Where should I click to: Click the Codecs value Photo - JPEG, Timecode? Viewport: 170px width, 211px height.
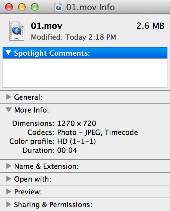[98, 133]
